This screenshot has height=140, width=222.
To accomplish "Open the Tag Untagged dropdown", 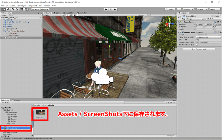I will (193, 19).
